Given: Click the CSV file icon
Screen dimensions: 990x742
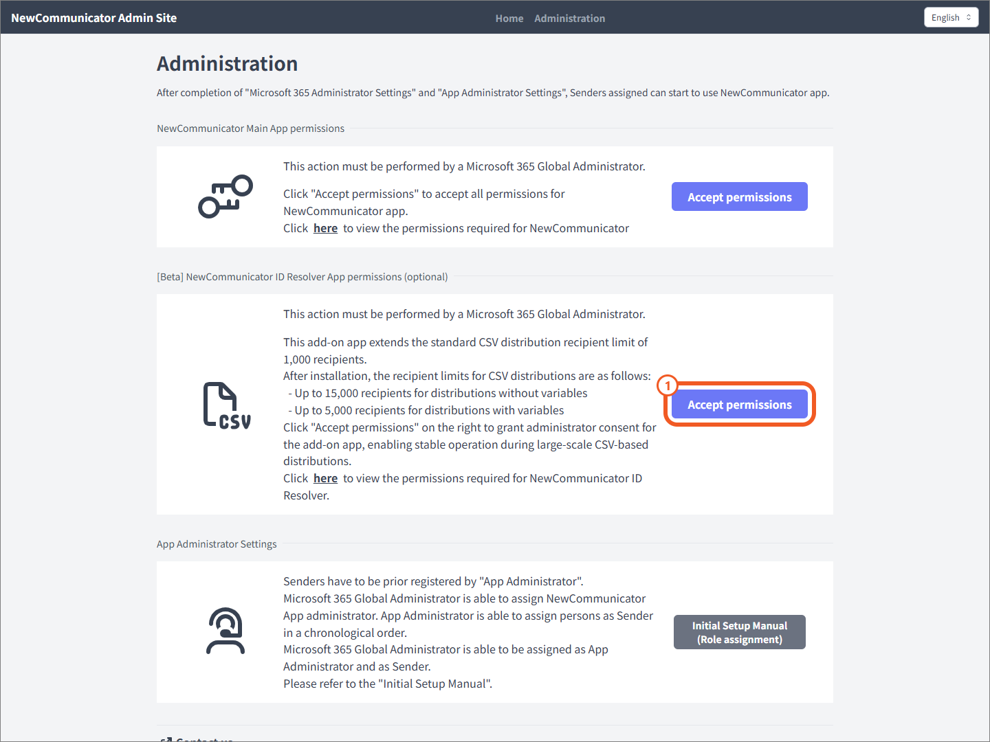Looking at the screenshot, I should click(227, 405).
